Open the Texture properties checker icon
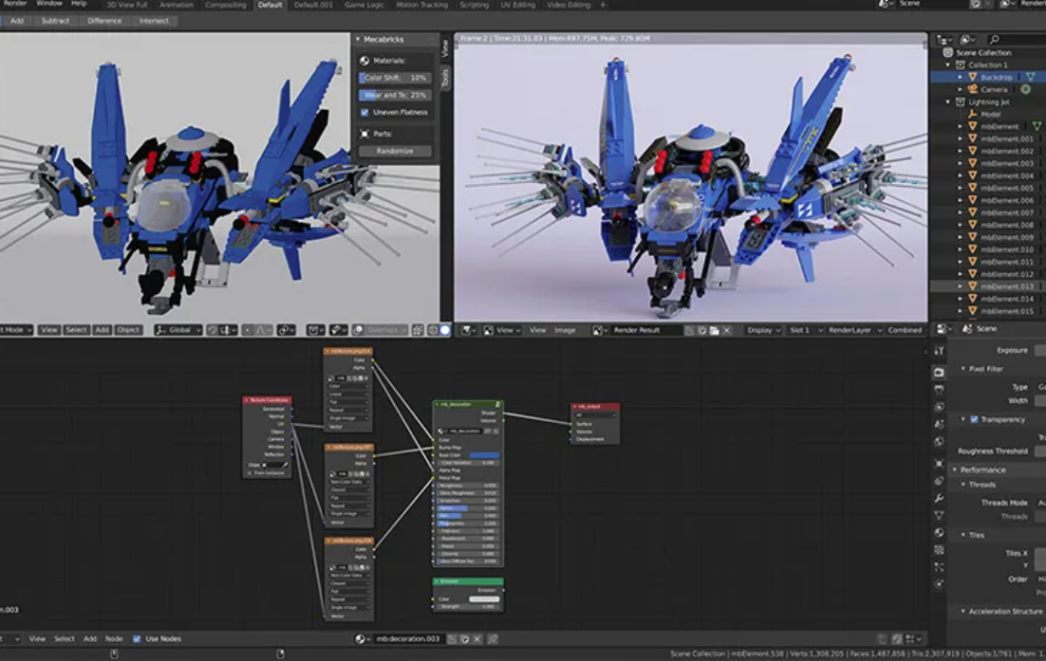Viewport: 1046px width, 661px height. tap(940, 550)
